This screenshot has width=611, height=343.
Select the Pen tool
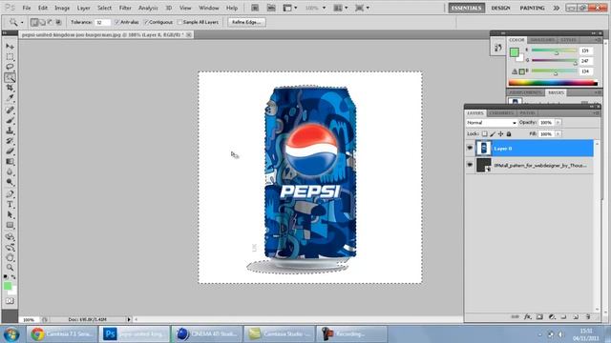coord(10,194)
